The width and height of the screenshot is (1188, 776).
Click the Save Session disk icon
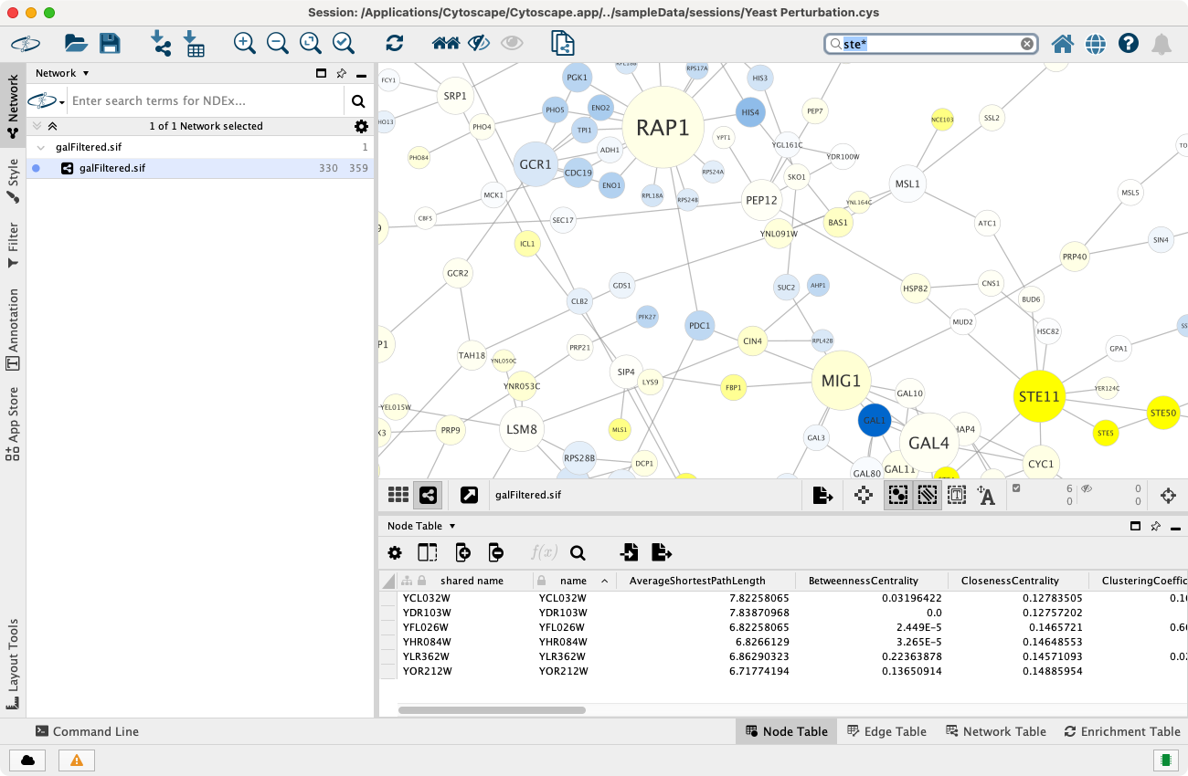pyautogui.click(x=110, y=43)
